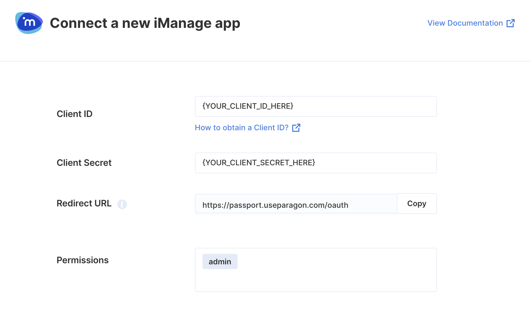Click the Client Secret label
This screenshot has width=531, height=314.
(x=84, y=163)
